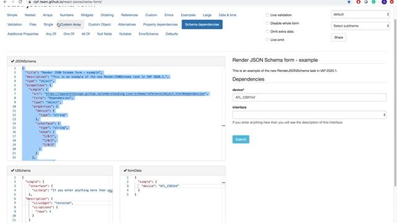Open the user profile avatar icon
The width and height of the screenshot is (397, 223).
(384, 2)
